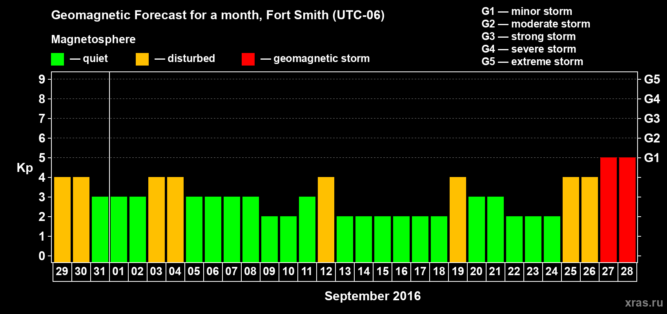Click the Kp axis label
This screenshot has height=314, width=667.
(x=25, y=168)
